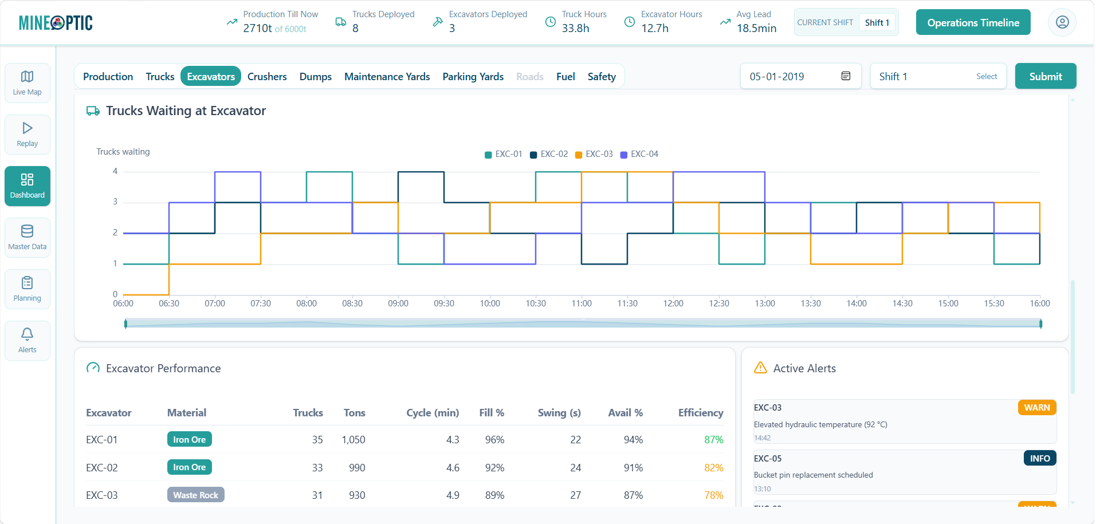Image resolution: width=1096 pixels, height=524 pixels.
Task: Click the Fill % column header
Action: tap(492, 413)
